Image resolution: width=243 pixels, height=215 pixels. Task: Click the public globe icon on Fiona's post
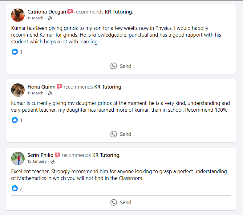(x=50, y=94)
